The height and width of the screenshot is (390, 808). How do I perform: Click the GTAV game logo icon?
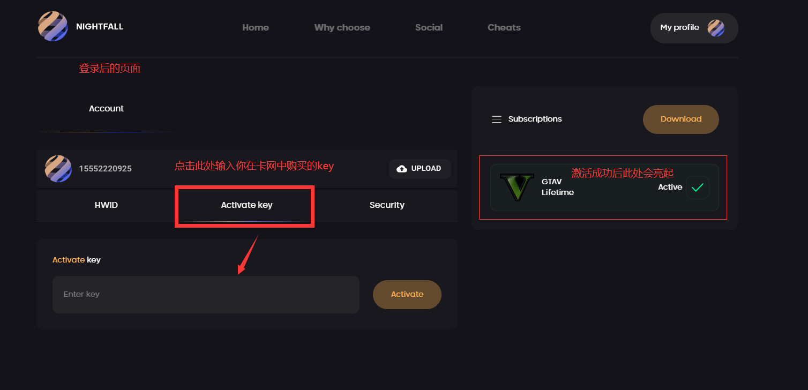(517, 187)
